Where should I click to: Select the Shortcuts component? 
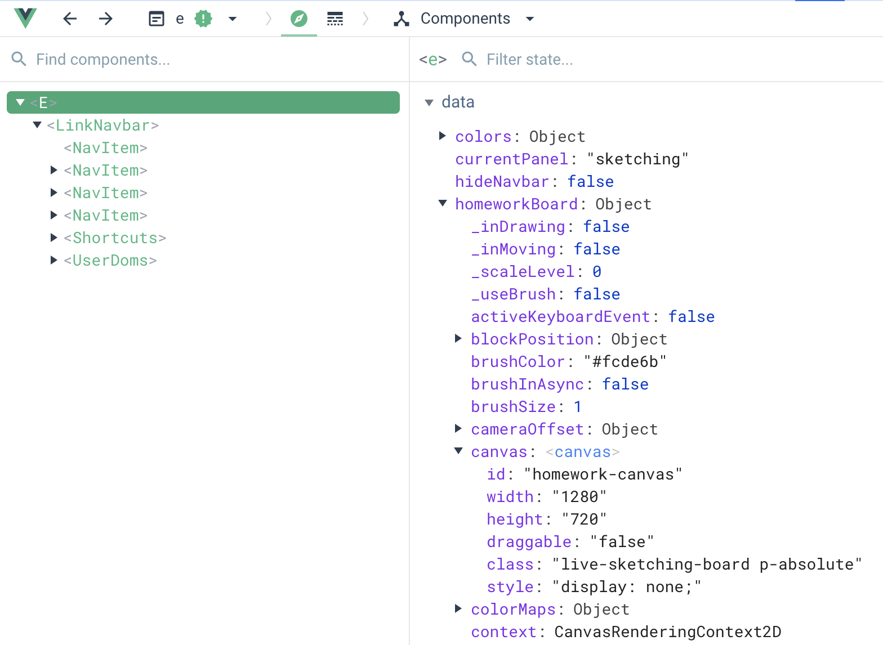(115, 238)
